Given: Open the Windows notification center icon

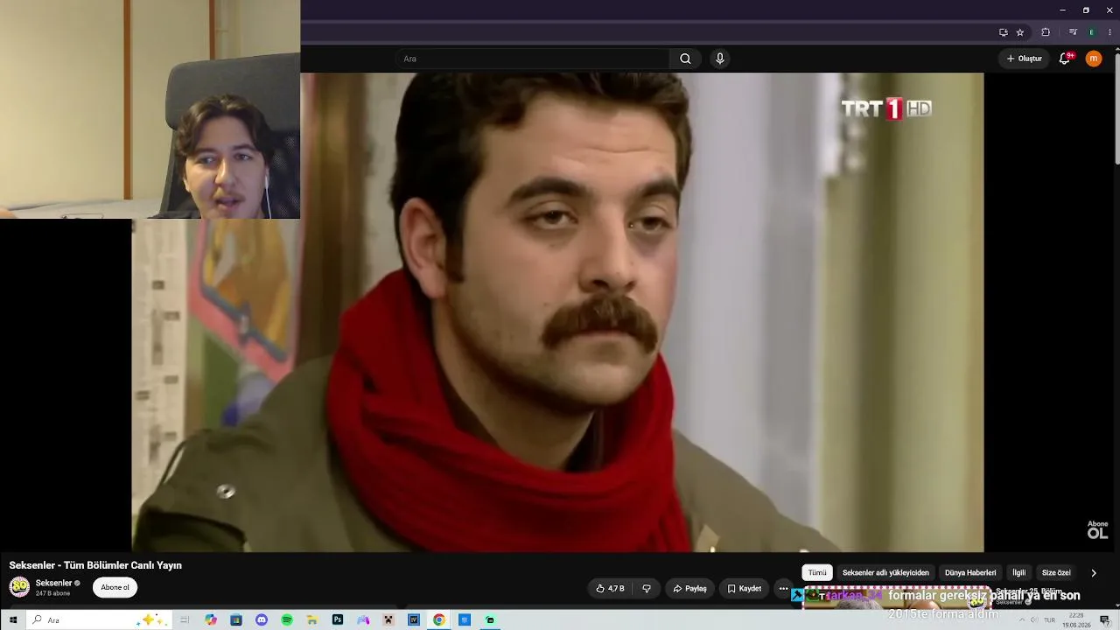Looking at the screenshot, I should [x=1105, y=620].
